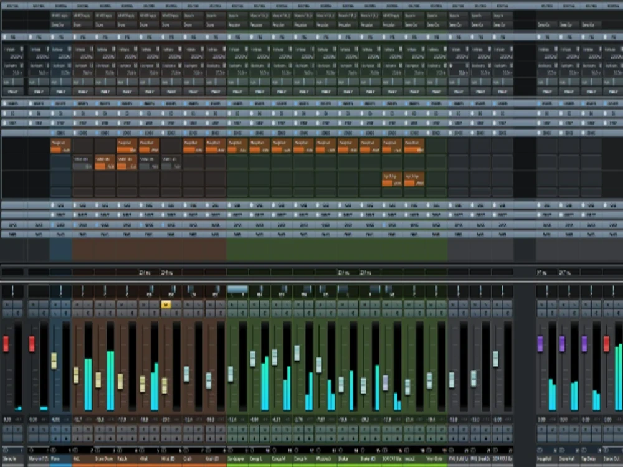Screen dimensions: 623x467
Task: Mute the first green channel
Action: [232, 304]
